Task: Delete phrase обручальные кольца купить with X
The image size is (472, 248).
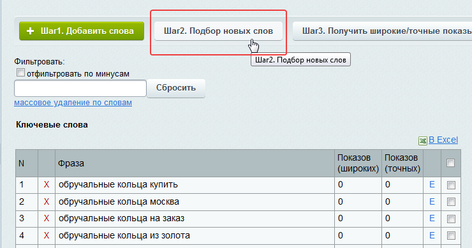Action: point(47,184)
